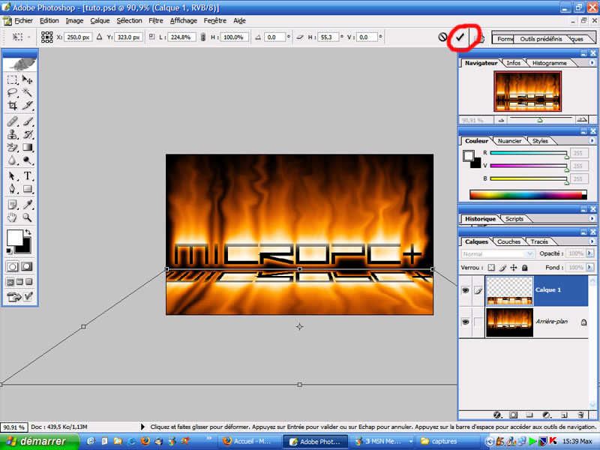The image size is (600, 450).
Task: Select the Path Selection tool
Action: (12, 176)
